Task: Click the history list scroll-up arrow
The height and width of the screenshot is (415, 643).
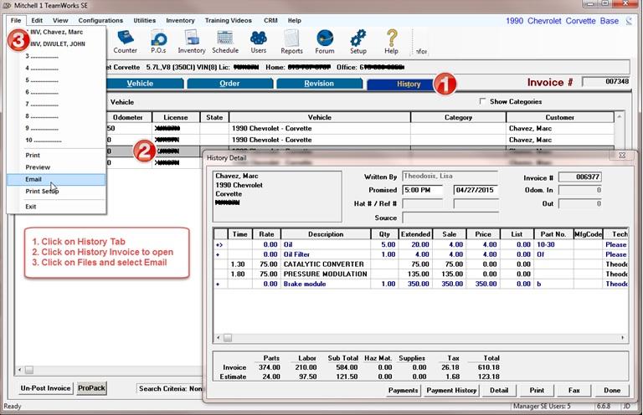Action: tap(620, 117)
